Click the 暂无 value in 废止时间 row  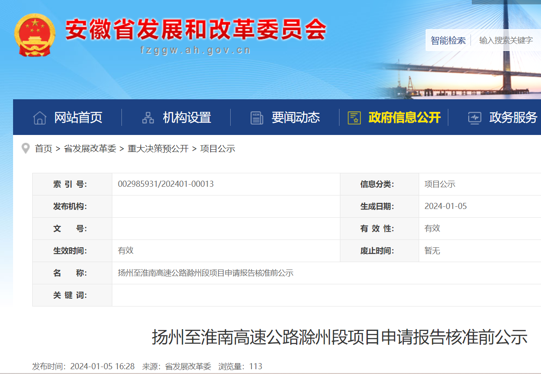[x=433, y=251]
